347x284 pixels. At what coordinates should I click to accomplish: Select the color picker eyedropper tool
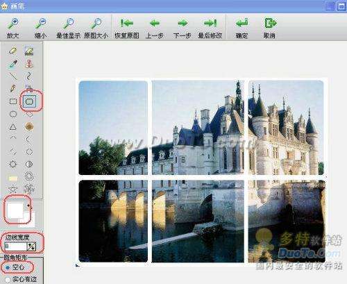tap(12, 63)
